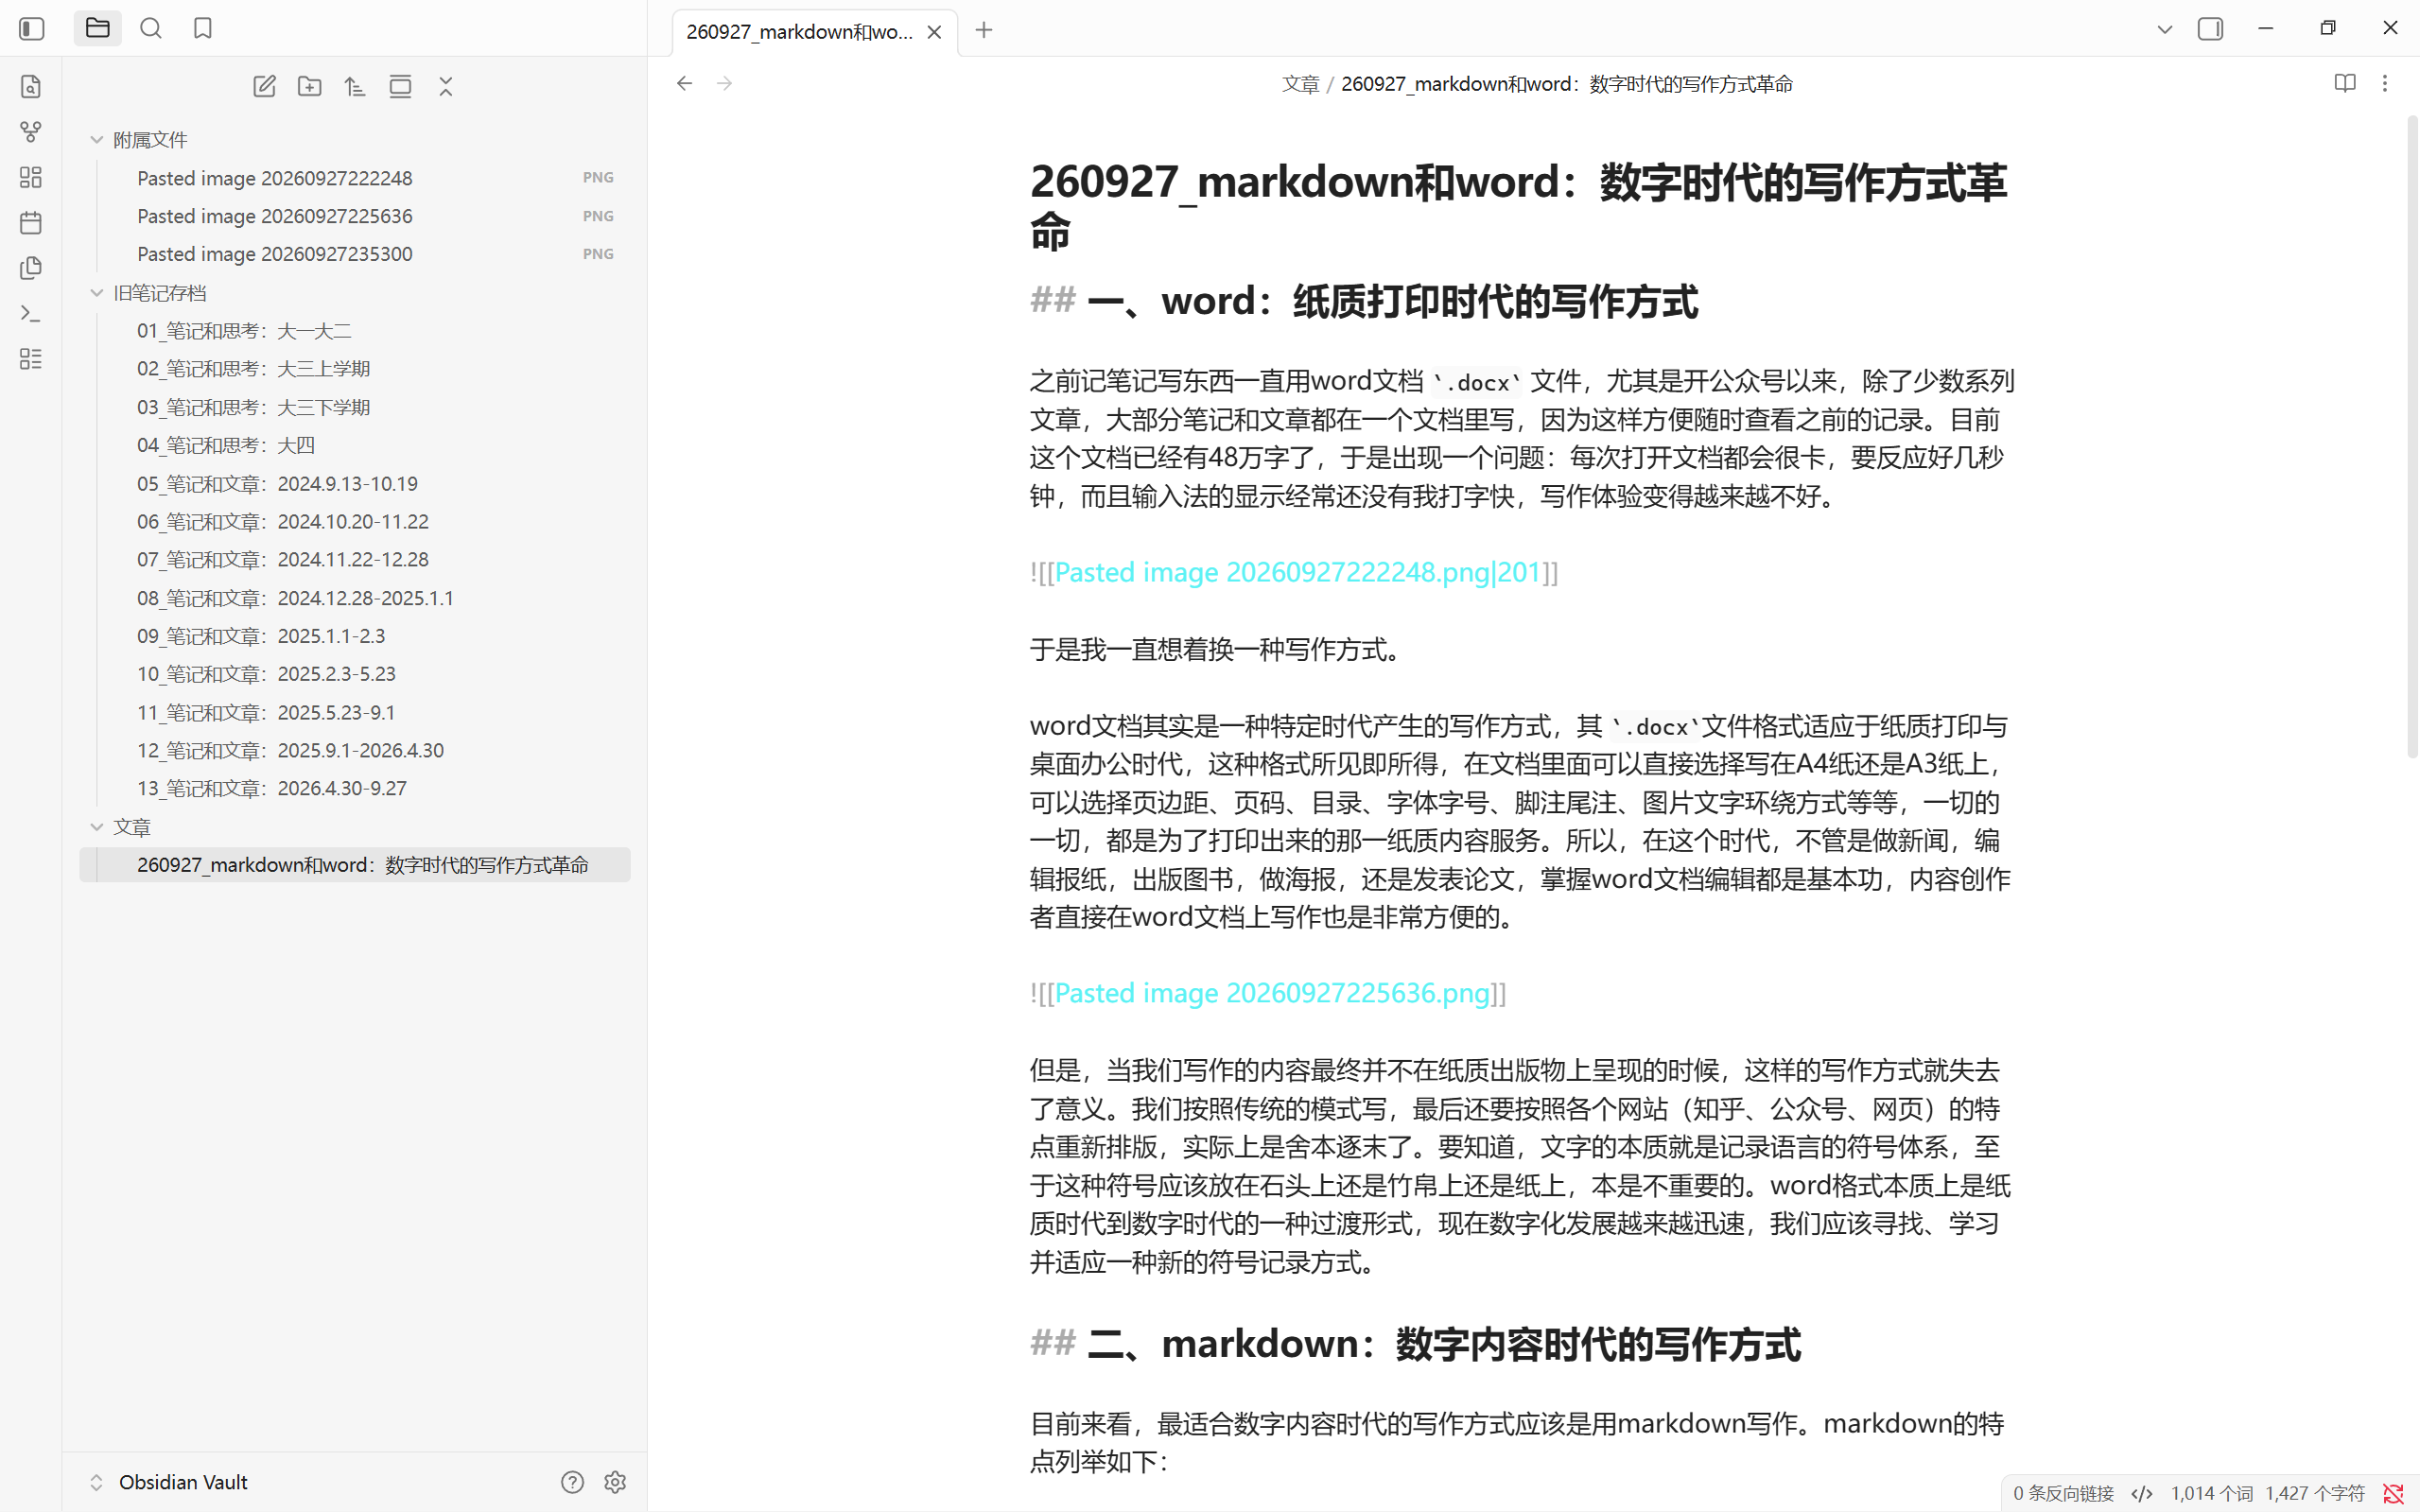Switch to reading view book icon

[2345, 83]
